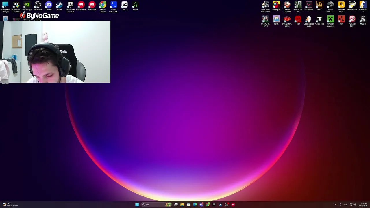Select the Movavi Video Editor icon

114,7
